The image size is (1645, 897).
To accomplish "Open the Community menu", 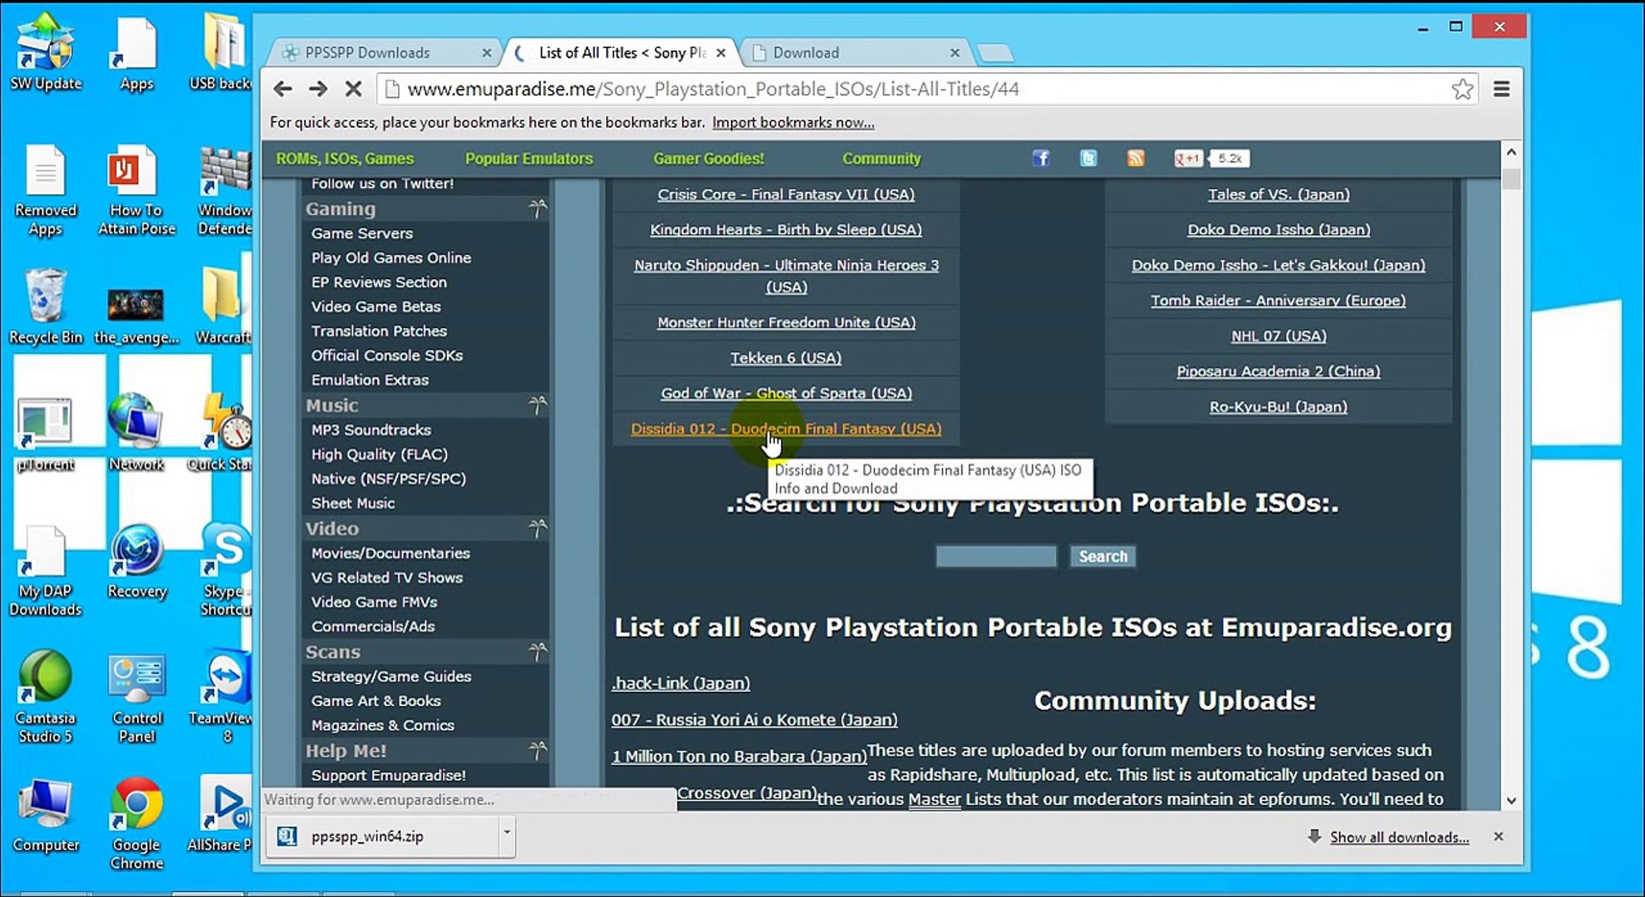I will click(x=881, y=159).
